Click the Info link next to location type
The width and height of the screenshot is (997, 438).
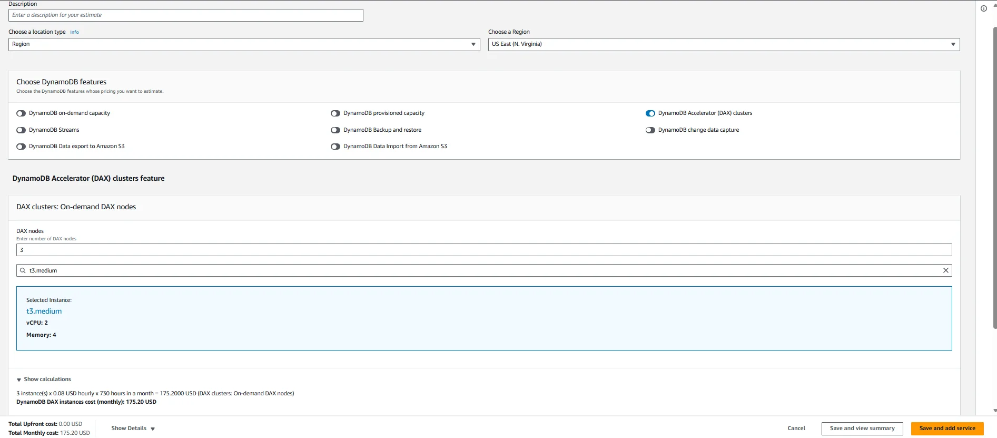point(74,32)
